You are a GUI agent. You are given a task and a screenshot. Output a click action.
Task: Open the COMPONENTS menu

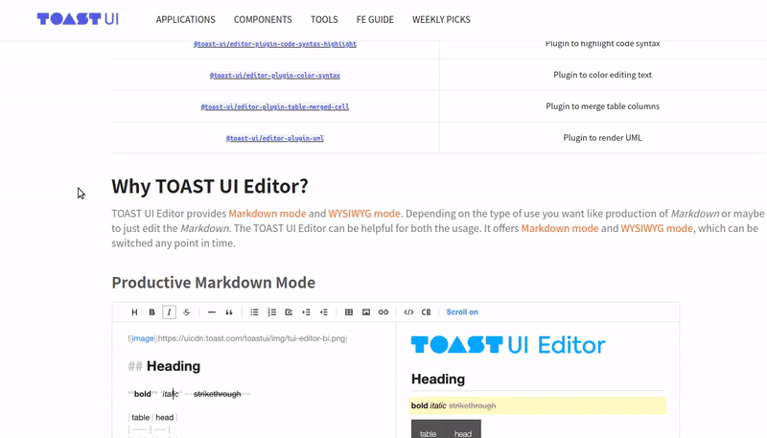pos(263,19)
